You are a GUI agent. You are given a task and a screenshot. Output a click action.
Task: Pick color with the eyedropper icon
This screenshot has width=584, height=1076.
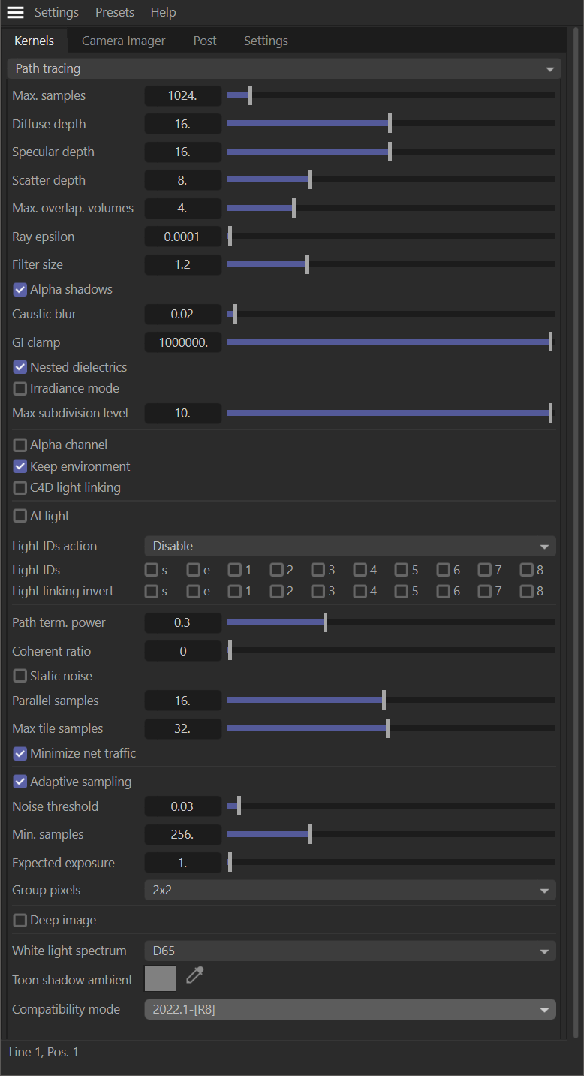[195, 975]
